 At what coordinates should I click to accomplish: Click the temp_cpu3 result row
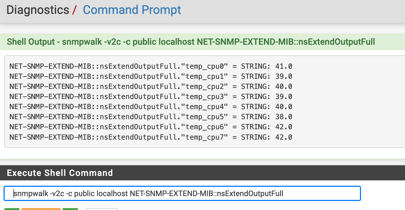tap(151, 97)
